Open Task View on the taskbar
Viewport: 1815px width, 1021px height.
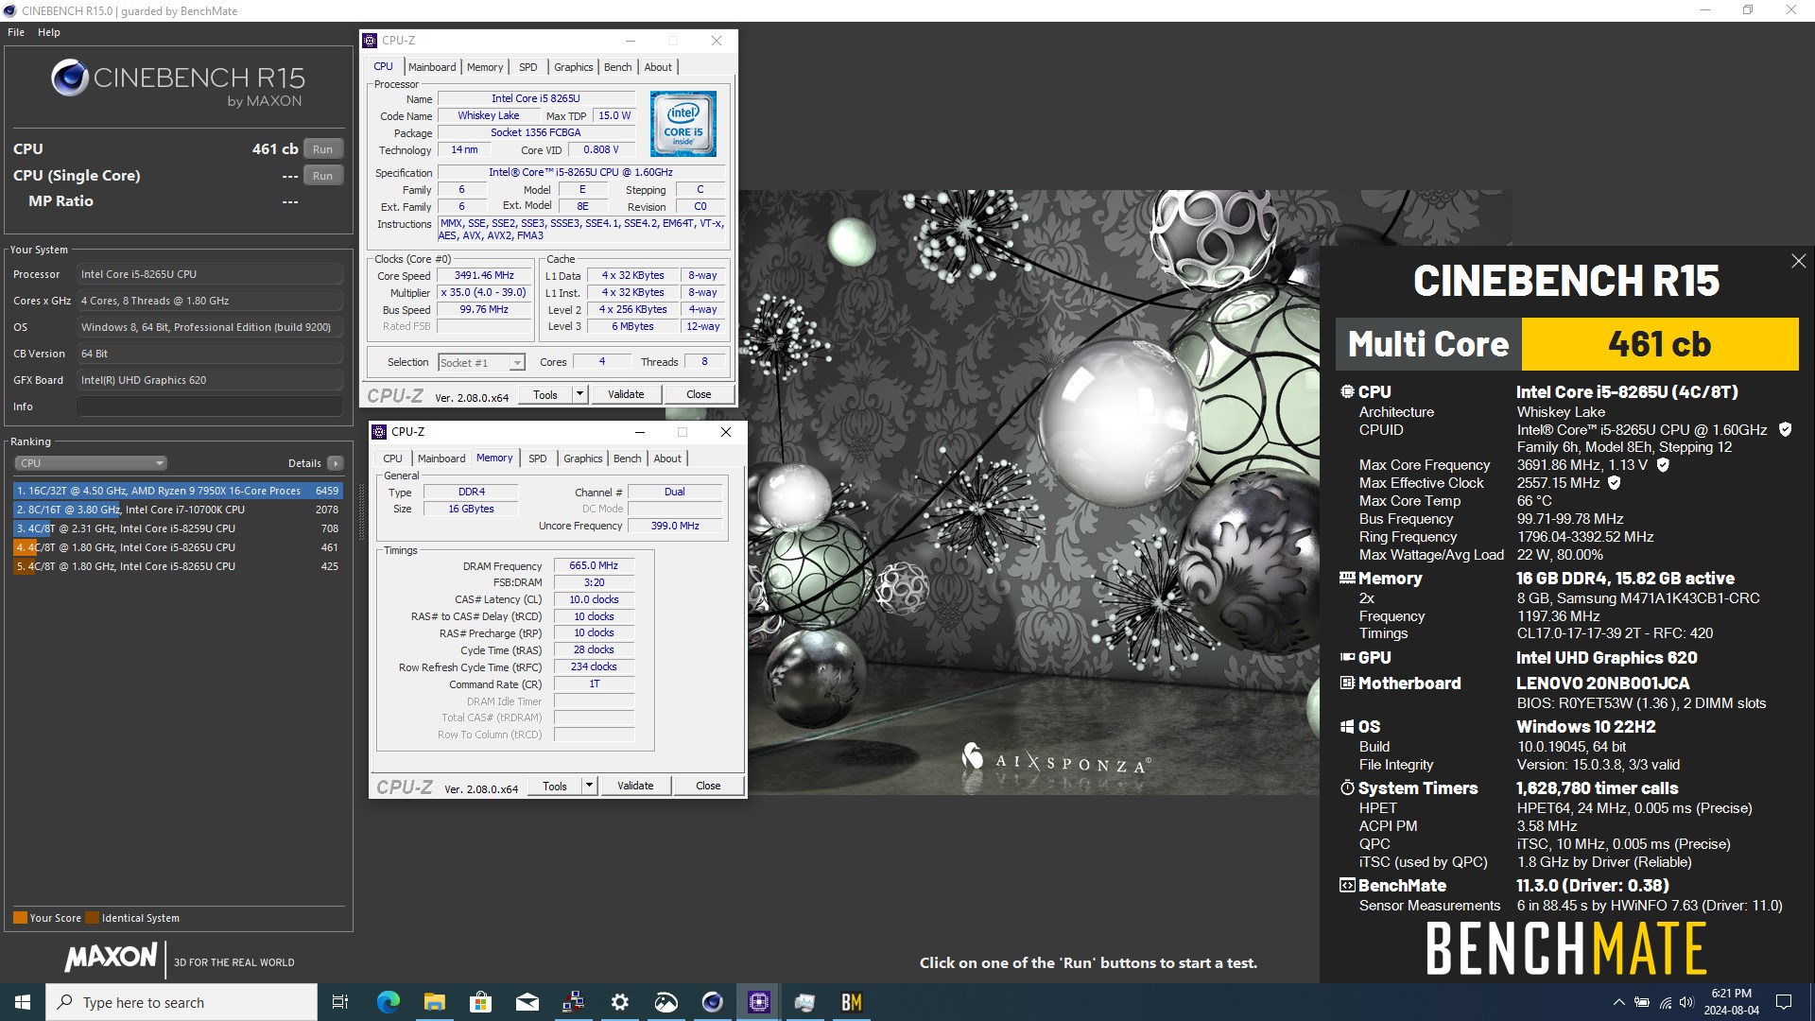[x=340, y=1002]
